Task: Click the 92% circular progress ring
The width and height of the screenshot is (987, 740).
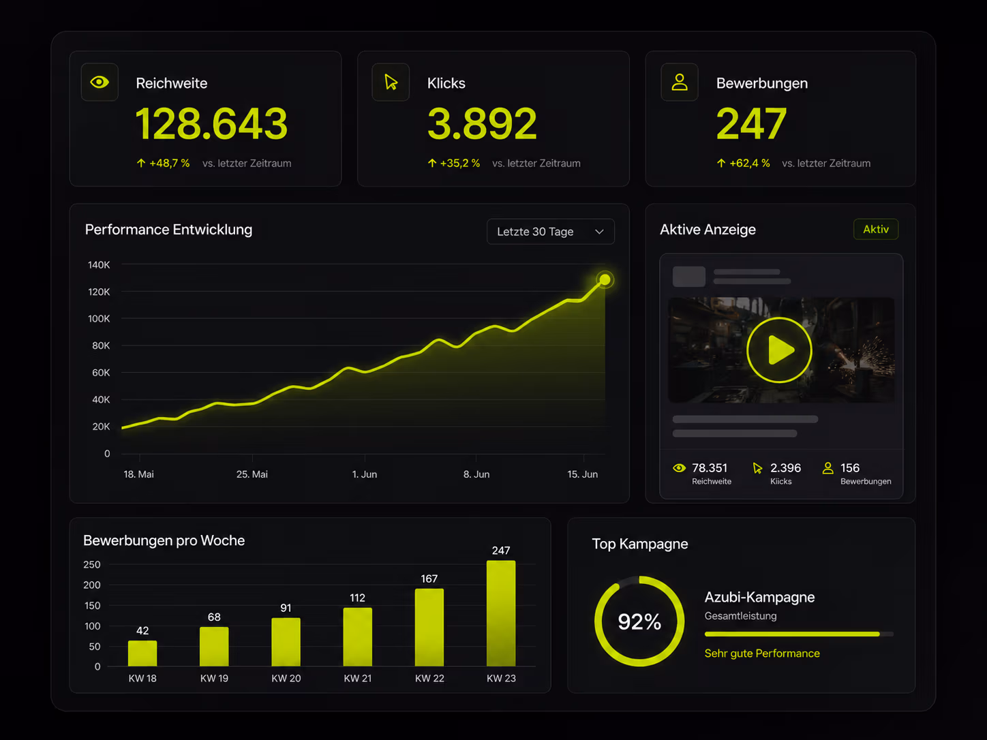Action: pos(639,621)
